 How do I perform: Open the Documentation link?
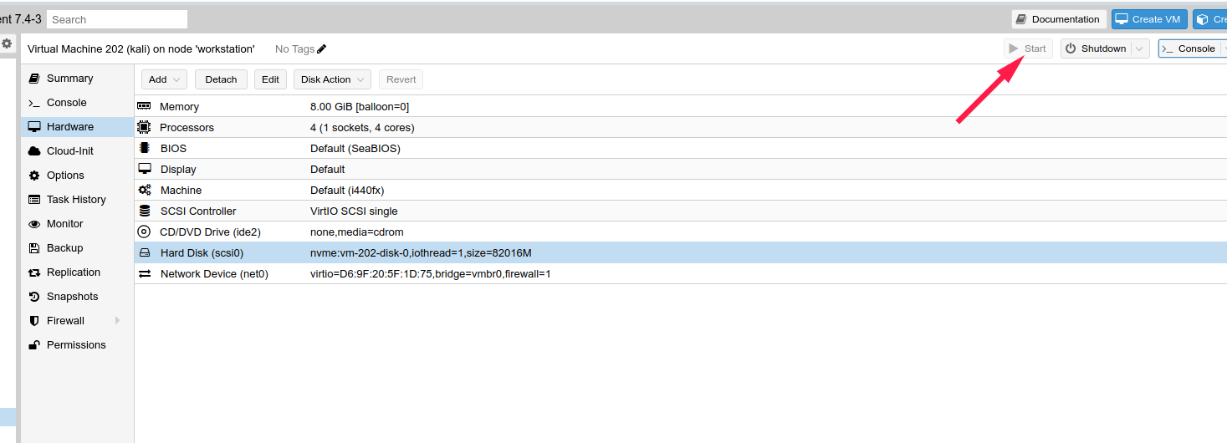point(1058,19)
